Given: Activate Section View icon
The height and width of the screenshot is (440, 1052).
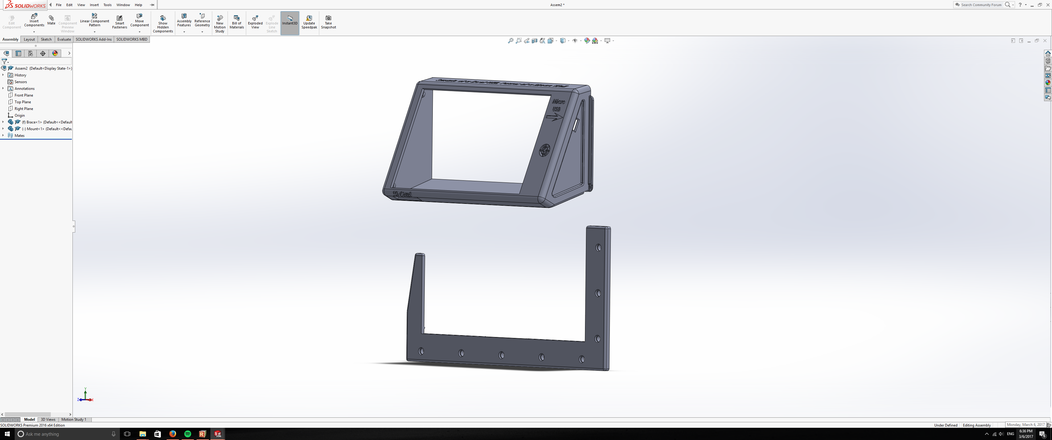Looking at the screenshot, I should click(x=535, y=40).
